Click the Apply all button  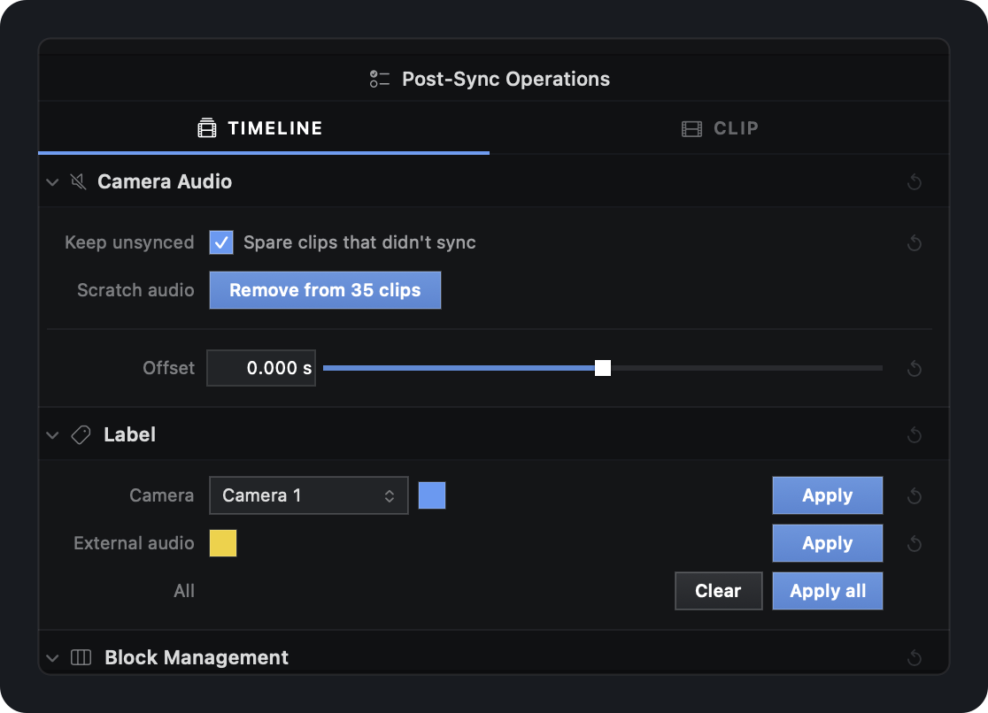click(x=828, y=591)
